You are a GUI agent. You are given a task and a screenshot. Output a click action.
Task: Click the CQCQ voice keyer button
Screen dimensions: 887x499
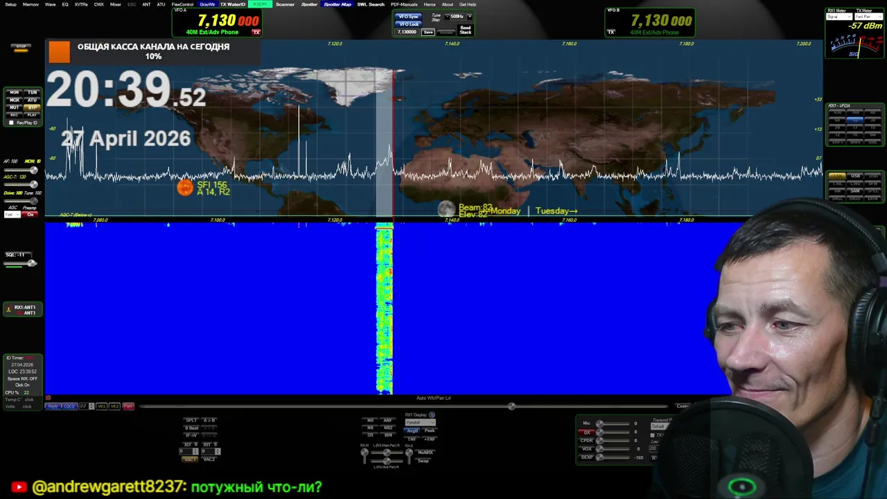(69, 406)
